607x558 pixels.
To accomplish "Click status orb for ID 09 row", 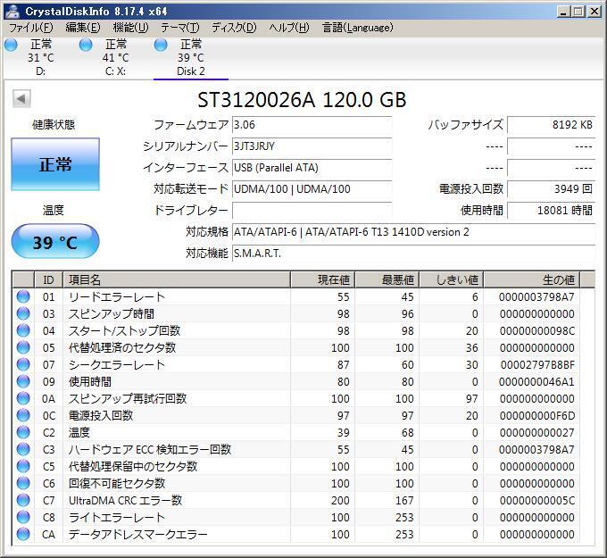I will 23,381.
